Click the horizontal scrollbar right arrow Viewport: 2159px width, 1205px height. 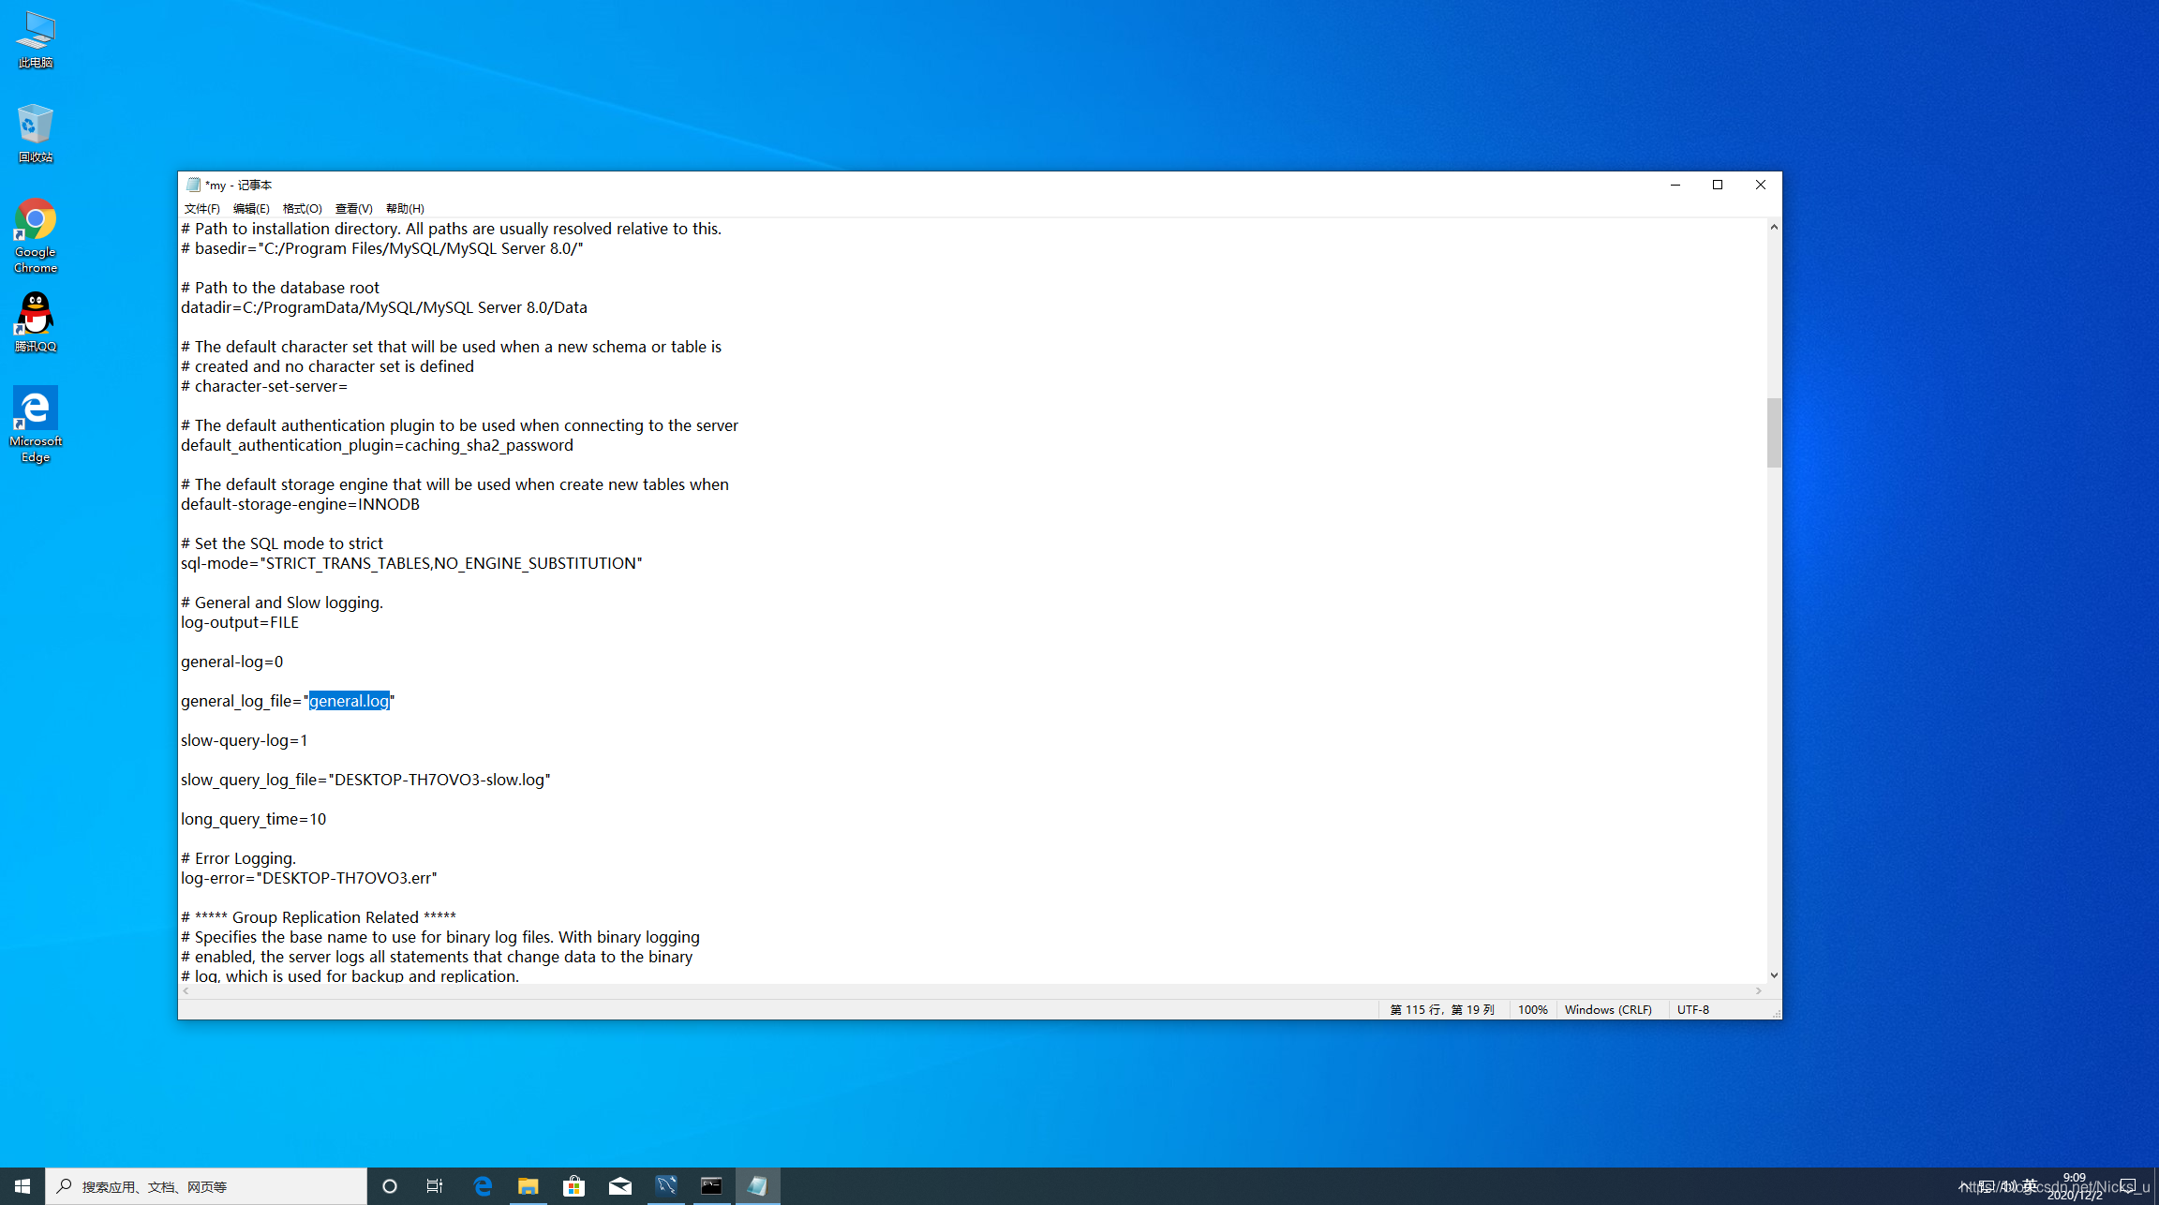tap(1758, 990)
